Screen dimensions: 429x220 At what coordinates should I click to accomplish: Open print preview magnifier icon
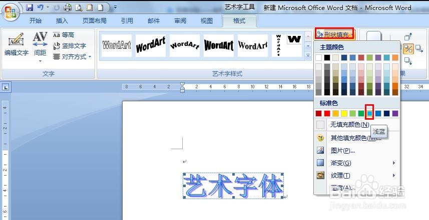click(x=79, y=7)
